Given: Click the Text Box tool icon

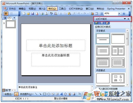Looking at the screenshot, I should point(53,94).
